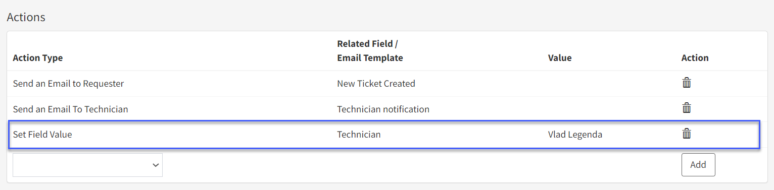Click the Actions section heading
Image resolution: width=774 pixels, height=190 pixels.
coord(26,17)
